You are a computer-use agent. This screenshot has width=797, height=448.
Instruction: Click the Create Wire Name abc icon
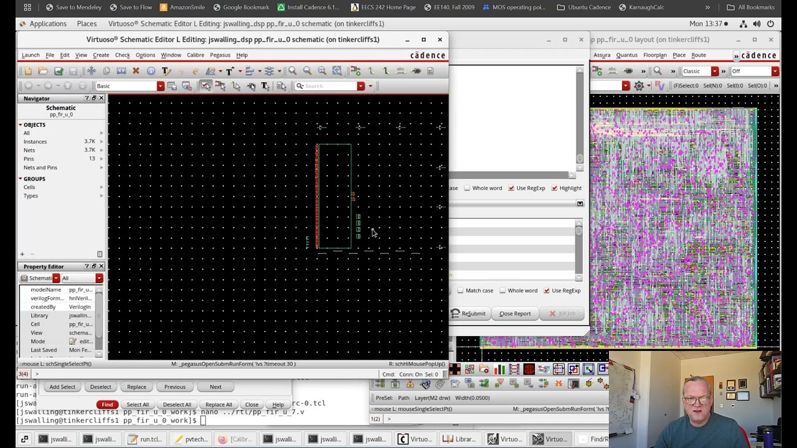400,70
